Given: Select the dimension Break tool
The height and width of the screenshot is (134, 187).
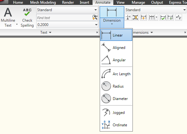Looking at the screenshot, I should pos(128,17).
